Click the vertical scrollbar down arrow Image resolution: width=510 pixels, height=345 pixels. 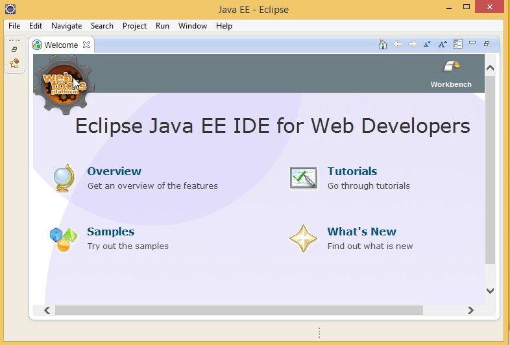coord(490,291)
